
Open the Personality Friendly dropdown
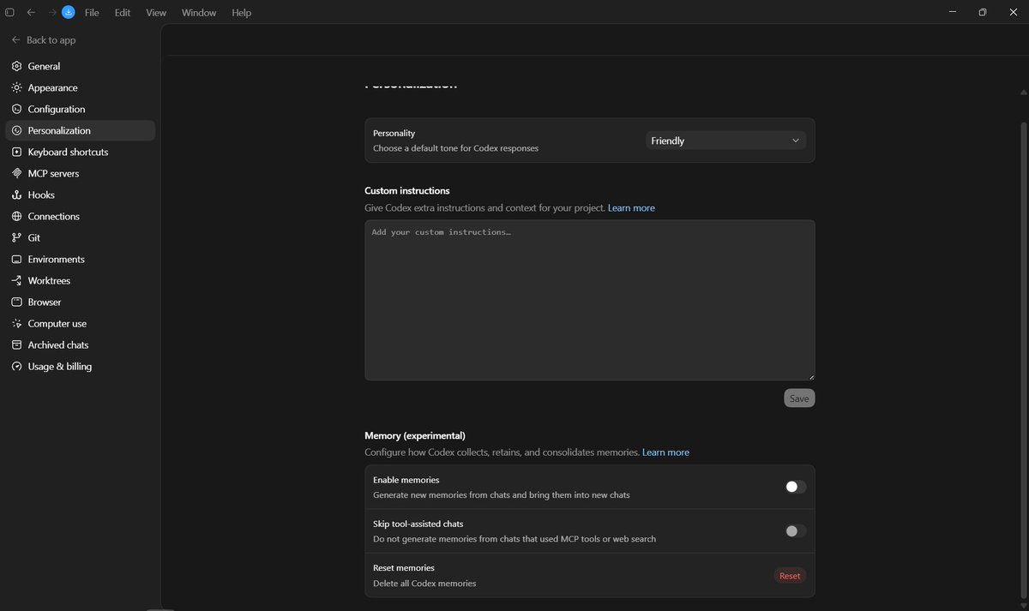coord(725,141)
